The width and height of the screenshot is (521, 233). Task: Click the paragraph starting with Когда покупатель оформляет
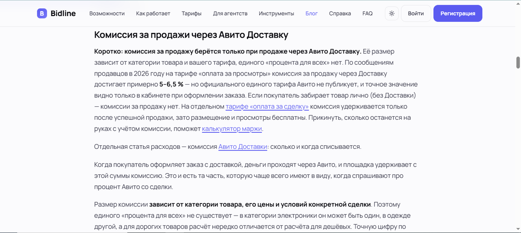255,176
